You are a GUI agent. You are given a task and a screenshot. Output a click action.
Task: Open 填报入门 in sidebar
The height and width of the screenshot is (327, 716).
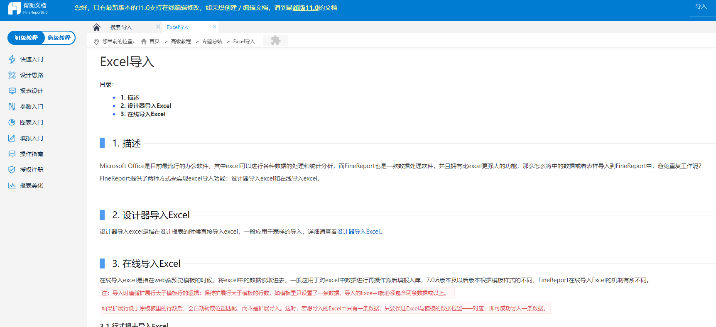(32, 138)
